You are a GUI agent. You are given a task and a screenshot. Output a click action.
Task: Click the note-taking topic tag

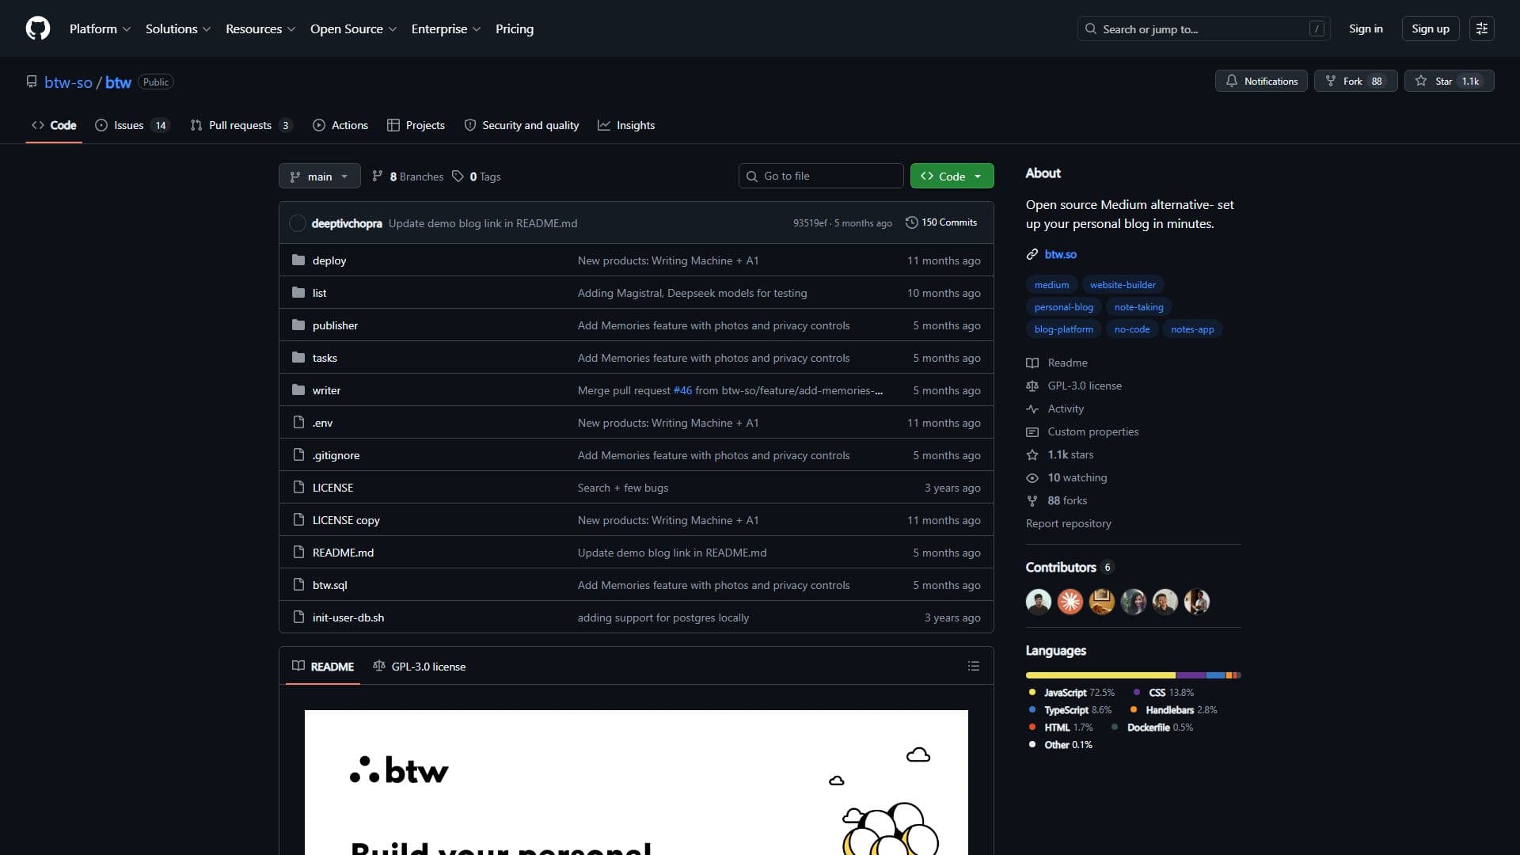pyautogui.click(x=1138, y=306)
